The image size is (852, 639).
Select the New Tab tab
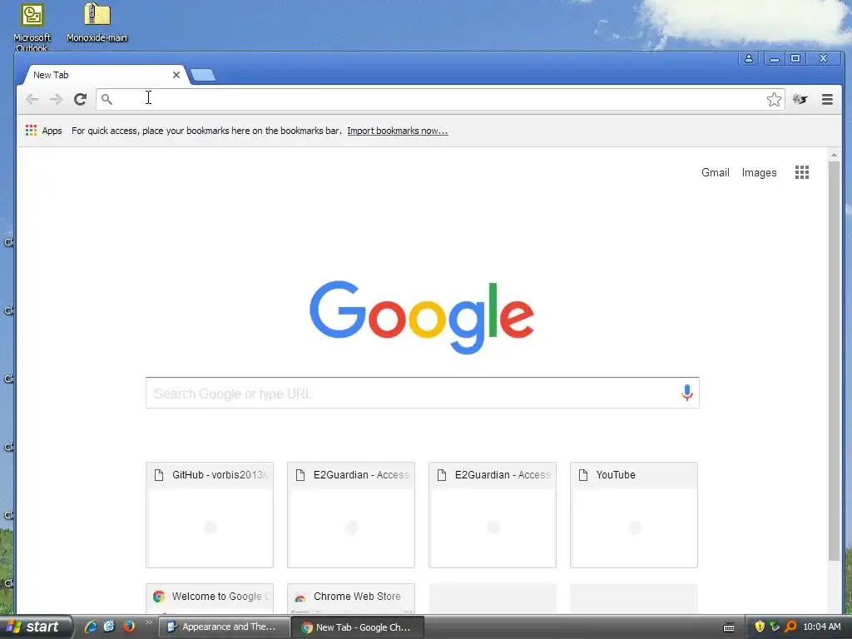click(x=103, y=75)
